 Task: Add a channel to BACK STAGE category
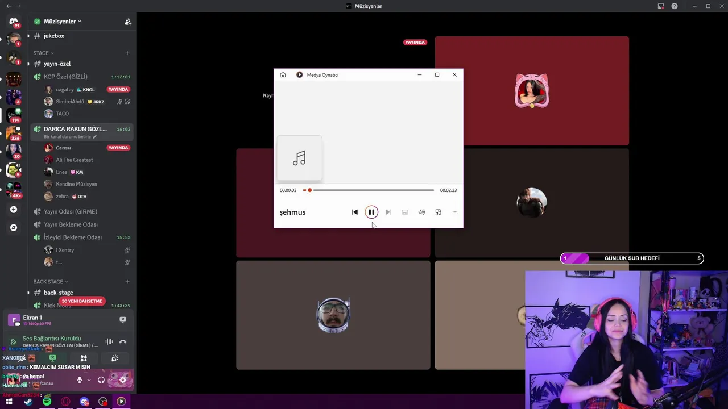click(x=127, y=282)
